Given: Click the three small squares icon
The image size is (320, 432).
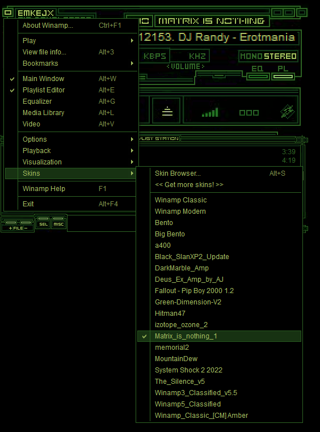Looking at the screenshot, I should tap(249, 113).
